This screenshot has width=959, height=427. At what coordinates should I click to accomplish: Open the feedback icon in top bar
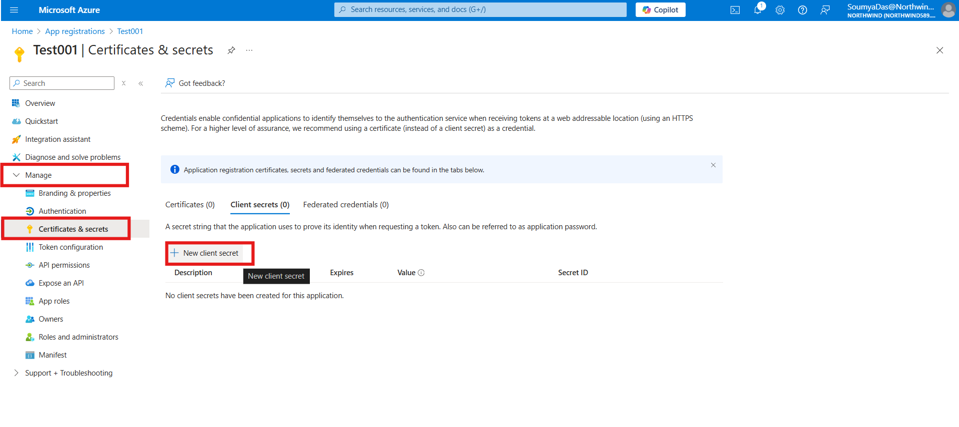(825, 10)
